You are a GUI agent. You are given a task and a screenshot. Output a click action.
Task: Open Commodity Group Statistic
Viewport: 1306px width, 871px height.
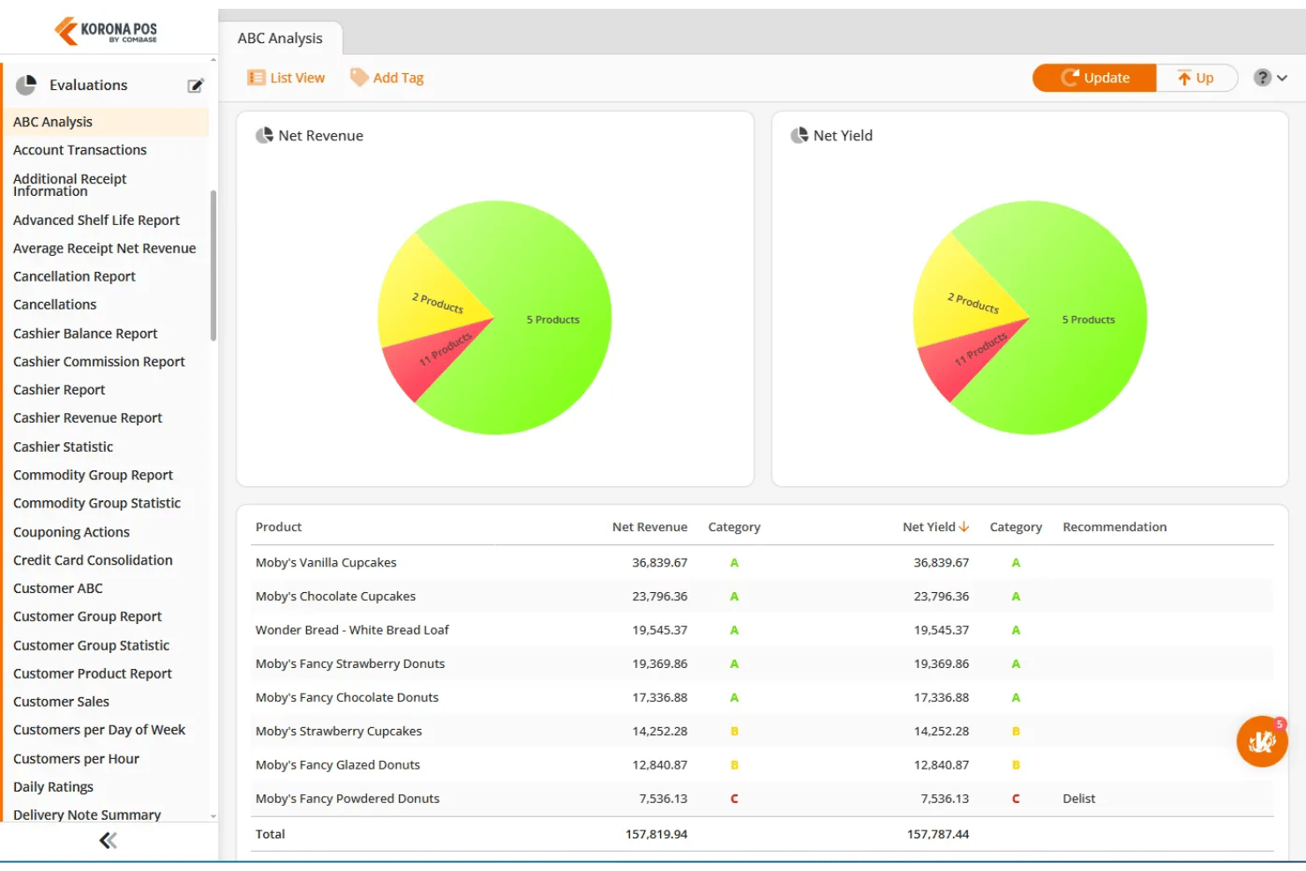click(97, 503)
